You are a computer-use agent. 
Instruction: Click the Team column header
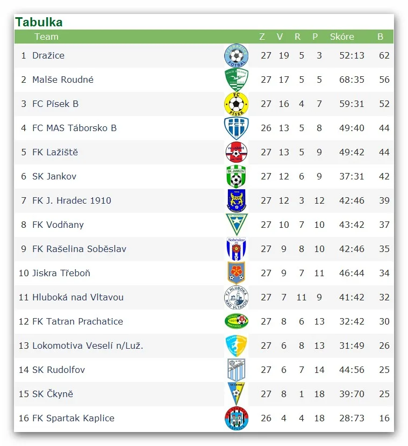(46, 37)
